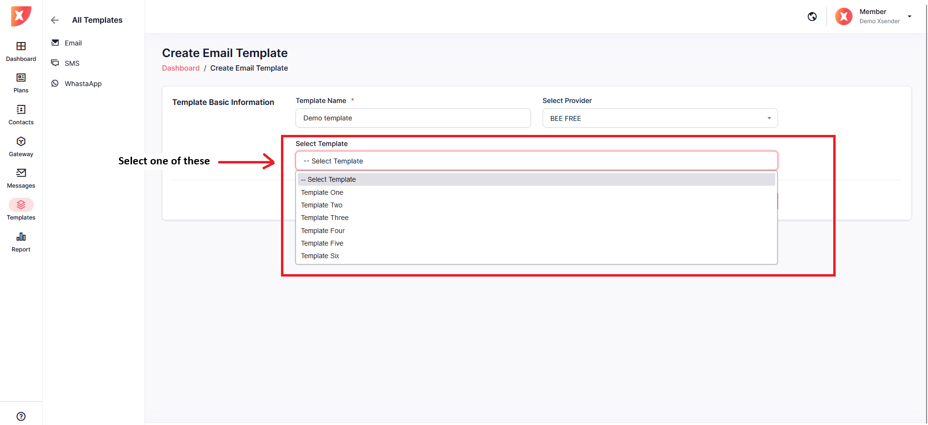Choose Template Three from the list

[x=324, y=218]
